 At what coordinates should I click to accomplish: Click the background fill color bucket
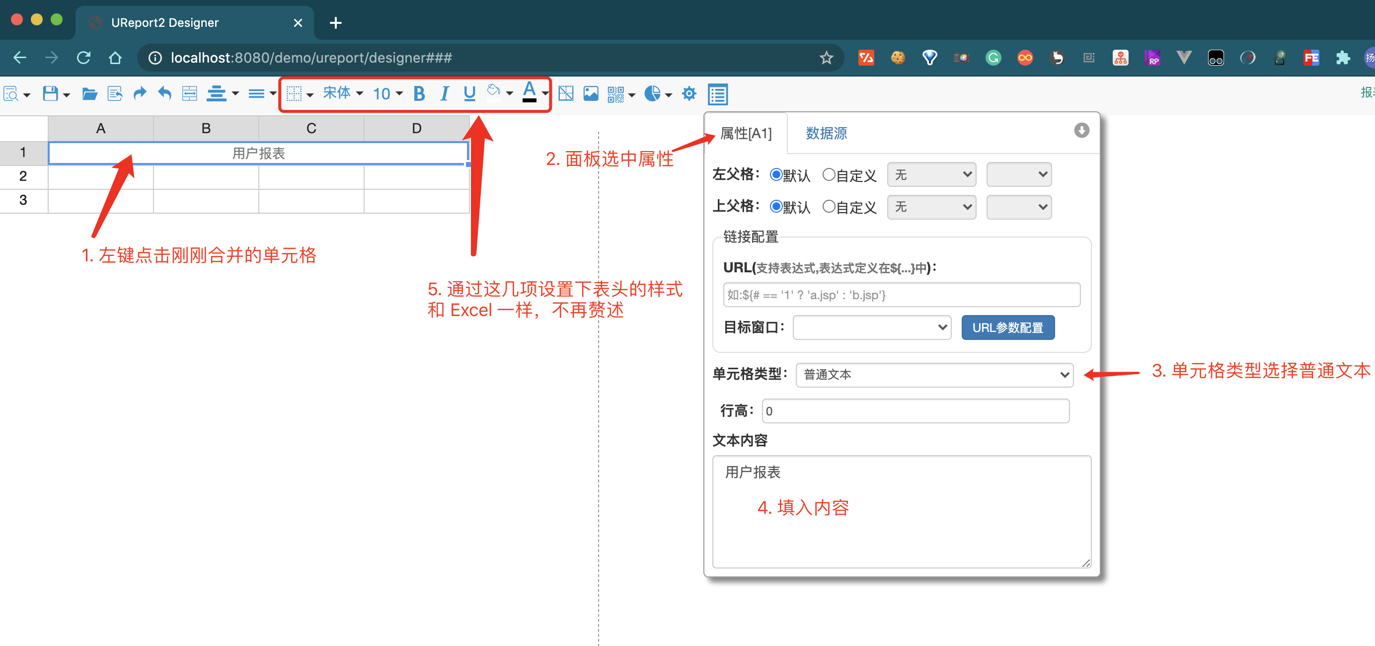494,92
